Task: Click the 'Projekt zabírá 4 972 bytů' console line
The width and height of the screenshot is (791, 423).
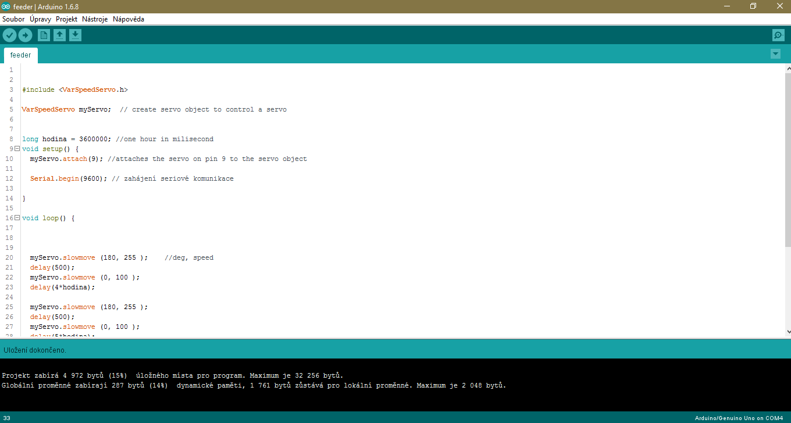Action: click(x=173, y=375)
